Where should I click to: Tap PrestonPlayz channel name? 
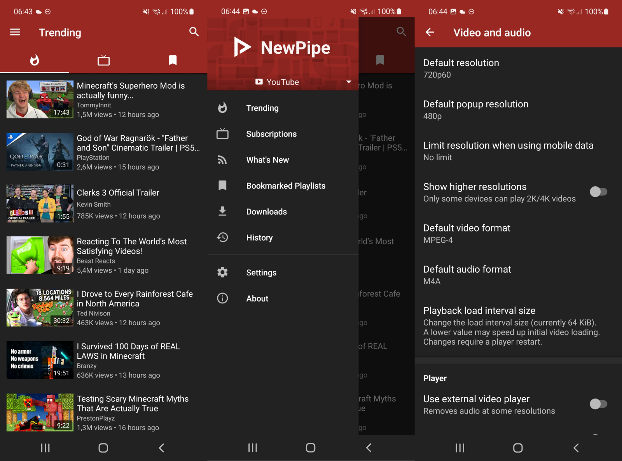coord(96,418)
